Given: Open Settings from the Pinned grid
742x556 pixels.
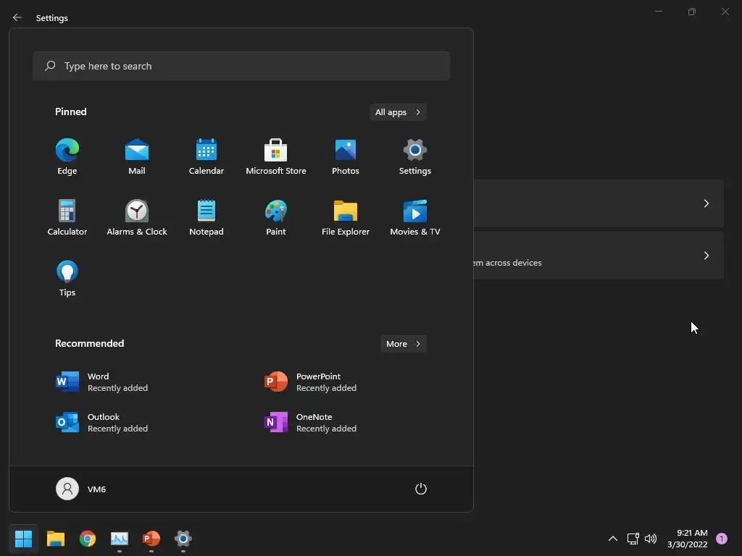Looking at the screenshot, I should (x=415, y=157).
